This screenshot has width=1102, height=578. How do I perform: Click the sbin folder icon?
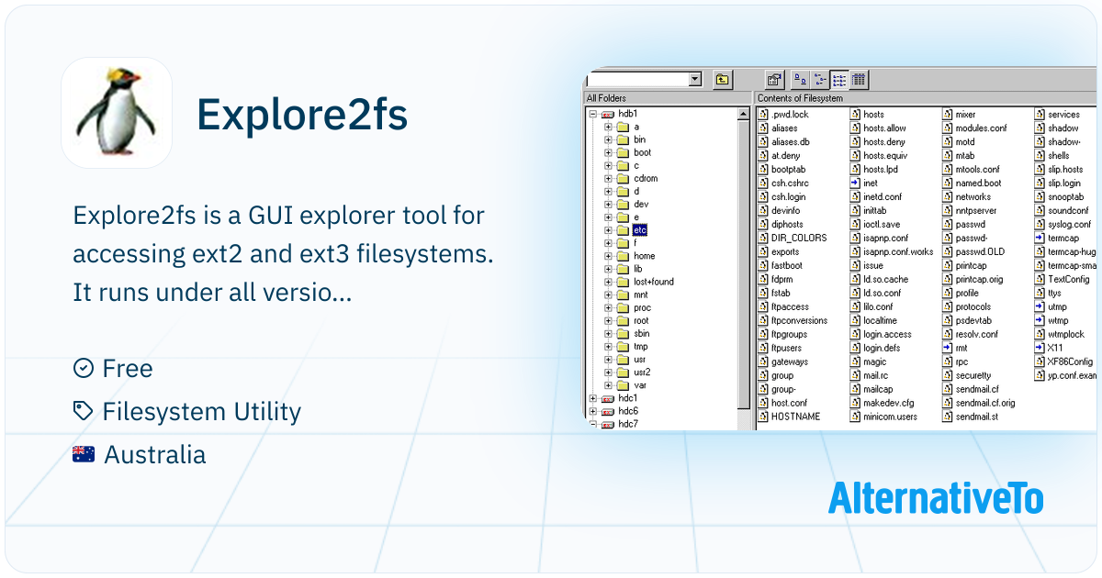click(622, 333)
